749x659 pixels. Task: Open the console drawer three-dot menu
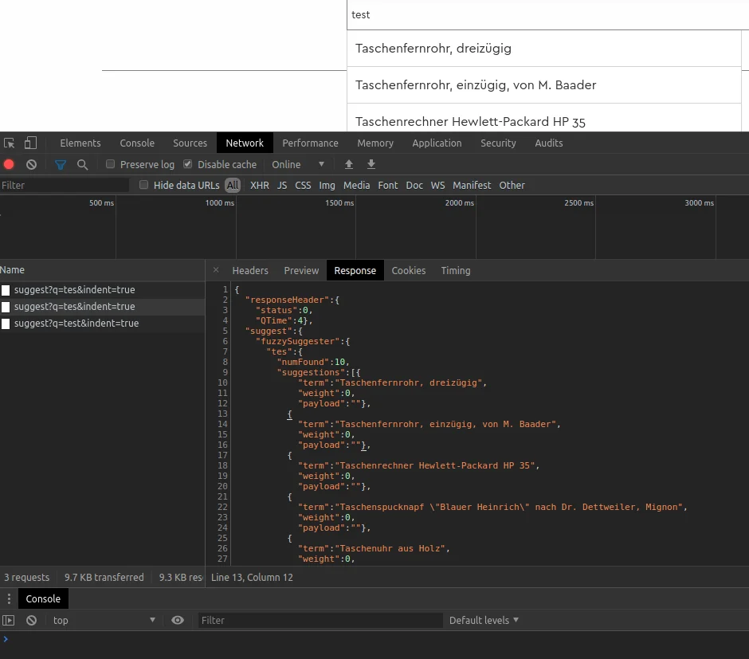[x=9, y=598]
